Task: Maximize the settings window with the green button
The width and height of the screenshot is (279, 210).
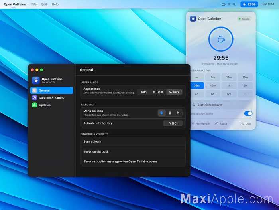Action: pyautogui.click(x=41, y=70)
